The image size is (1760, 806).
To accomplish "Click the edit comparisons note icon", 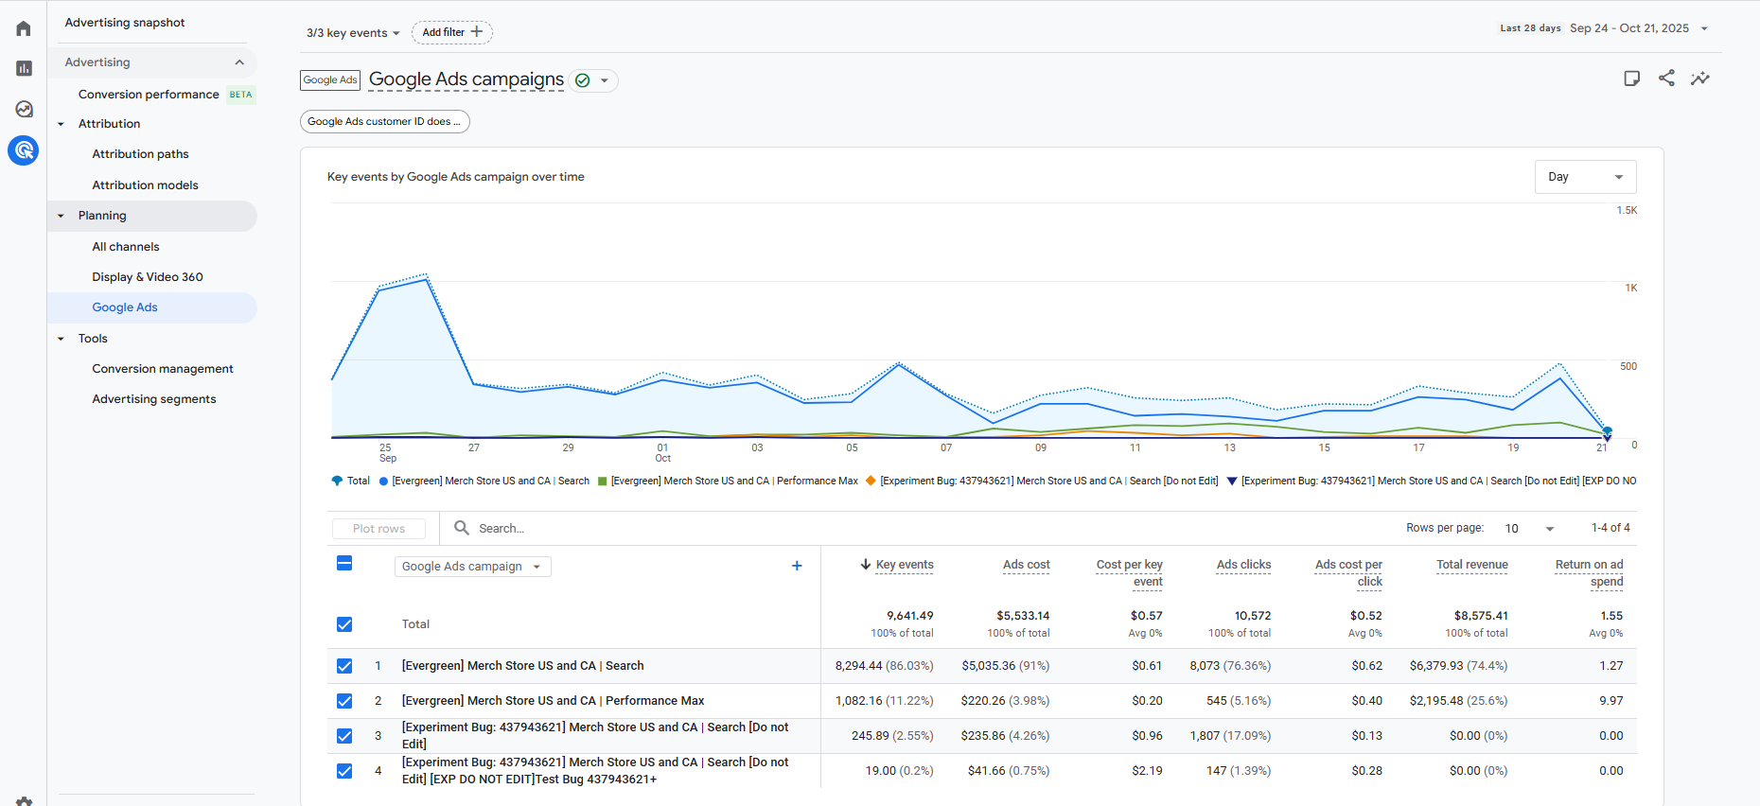I will (1631, 79).
